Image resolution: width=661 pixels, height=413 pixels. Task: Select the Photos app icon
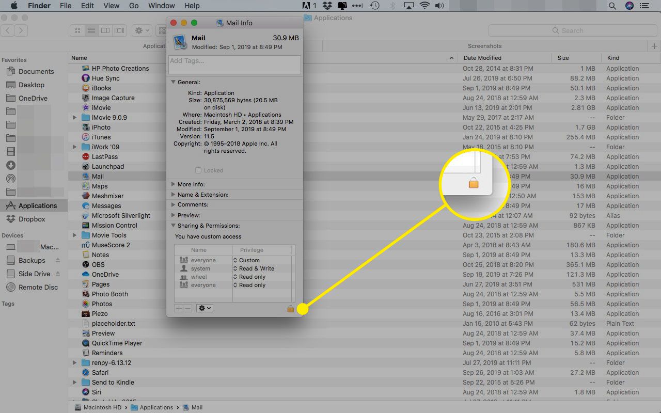pos(86,304)
